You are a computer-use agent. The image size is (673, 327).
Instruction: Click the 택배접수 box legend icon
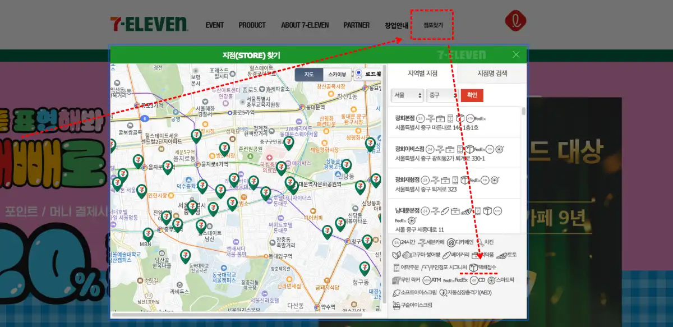coord(473,268)
